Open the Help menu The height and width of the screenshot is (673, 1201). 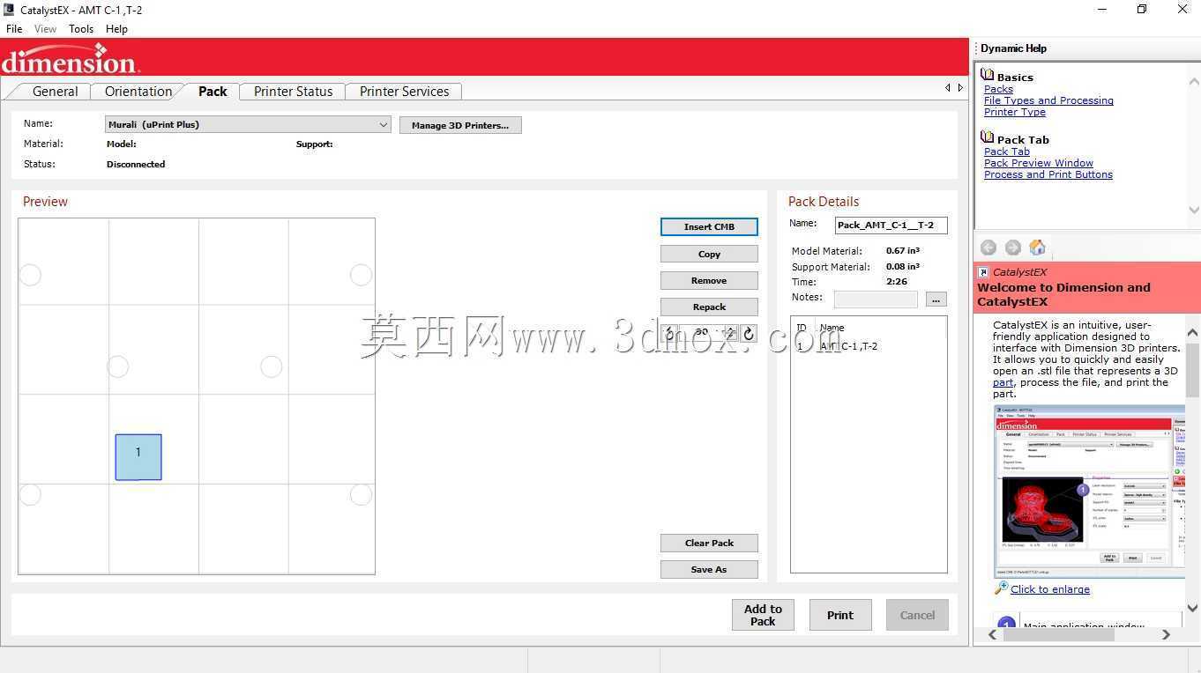(x=116, y=29)
